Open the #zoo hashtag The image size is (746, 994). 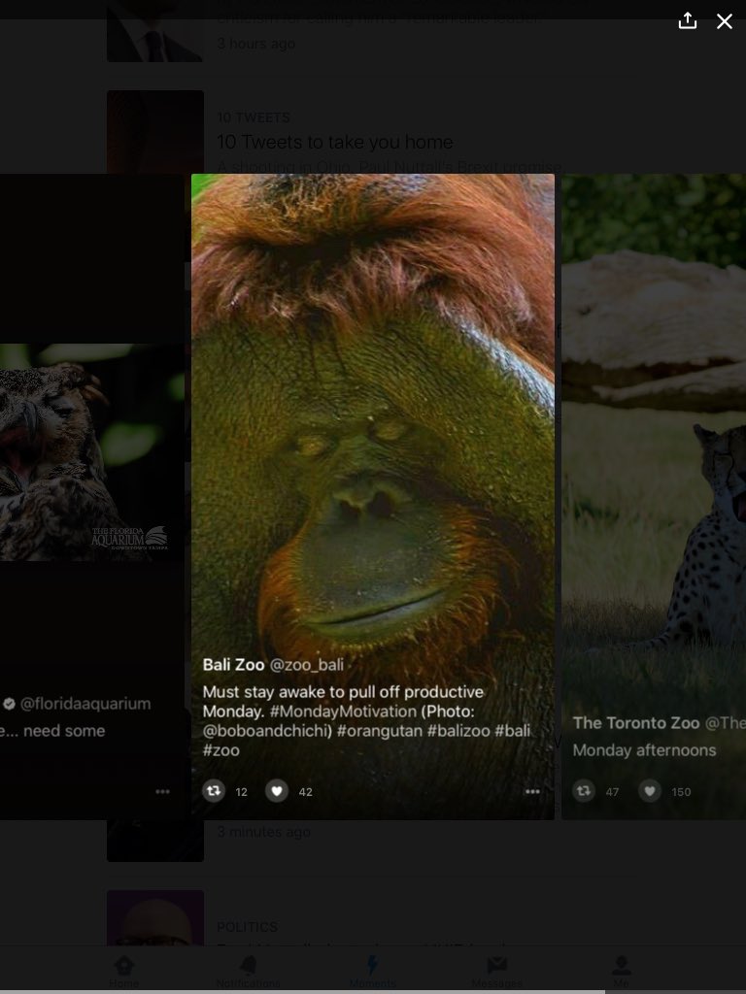pos(220,750)
